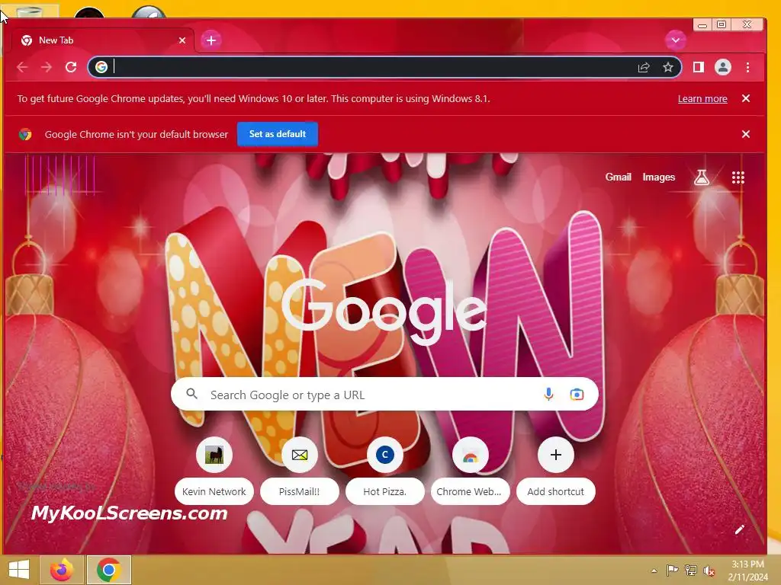This screenshot has width=781, height=585.
Task: Switch to Firefox in the taskbar
Action: [x=62, y=570]
